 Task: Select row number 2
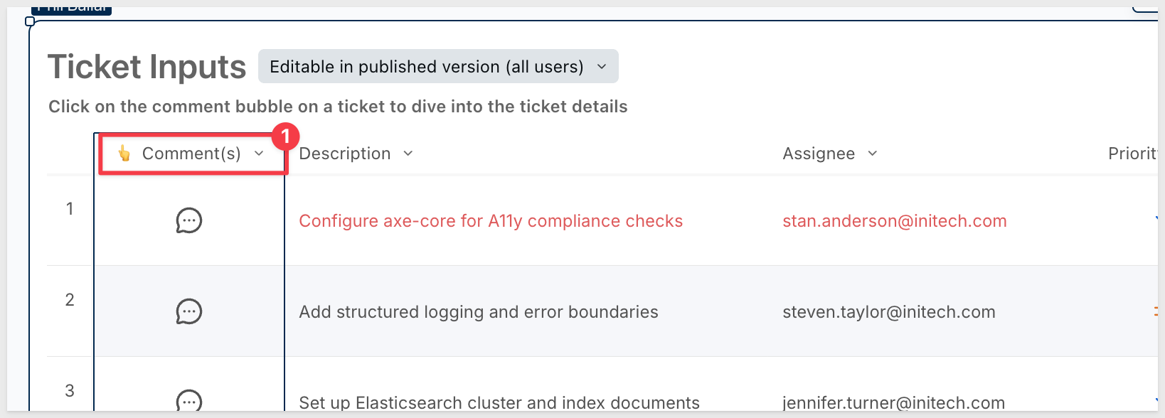tap(70, 300)
